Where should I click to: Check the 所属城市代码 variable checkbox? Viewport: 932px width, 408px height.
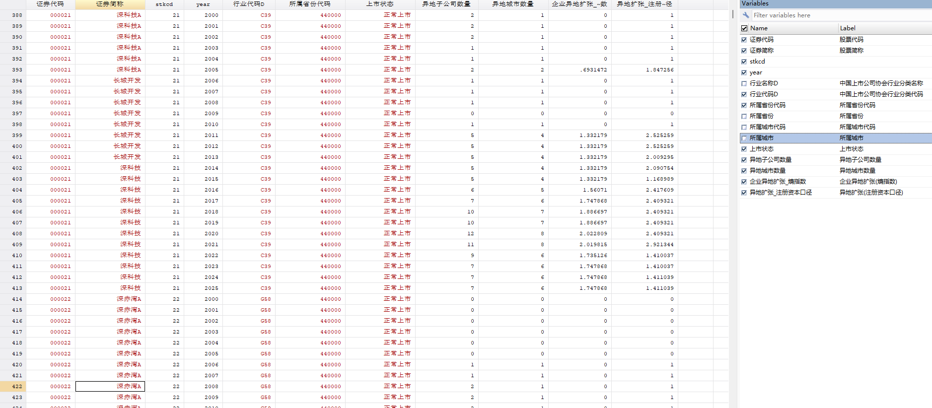[744, 127]
